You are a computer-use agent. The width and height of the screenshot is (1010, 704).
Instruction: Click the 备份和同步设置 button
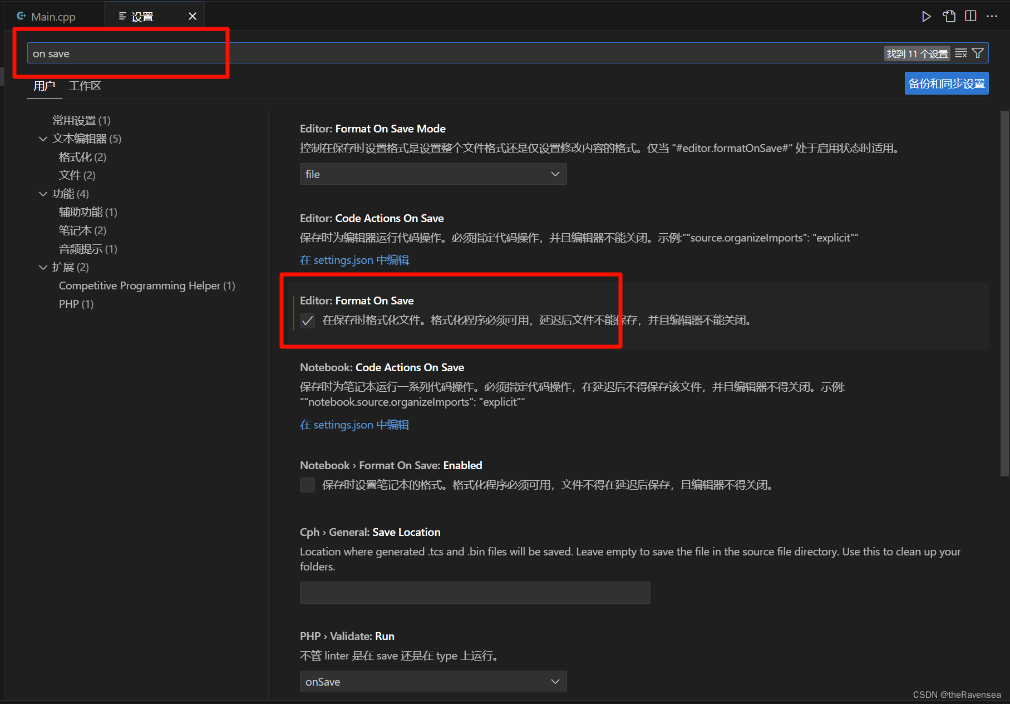[x=947, y=83]
